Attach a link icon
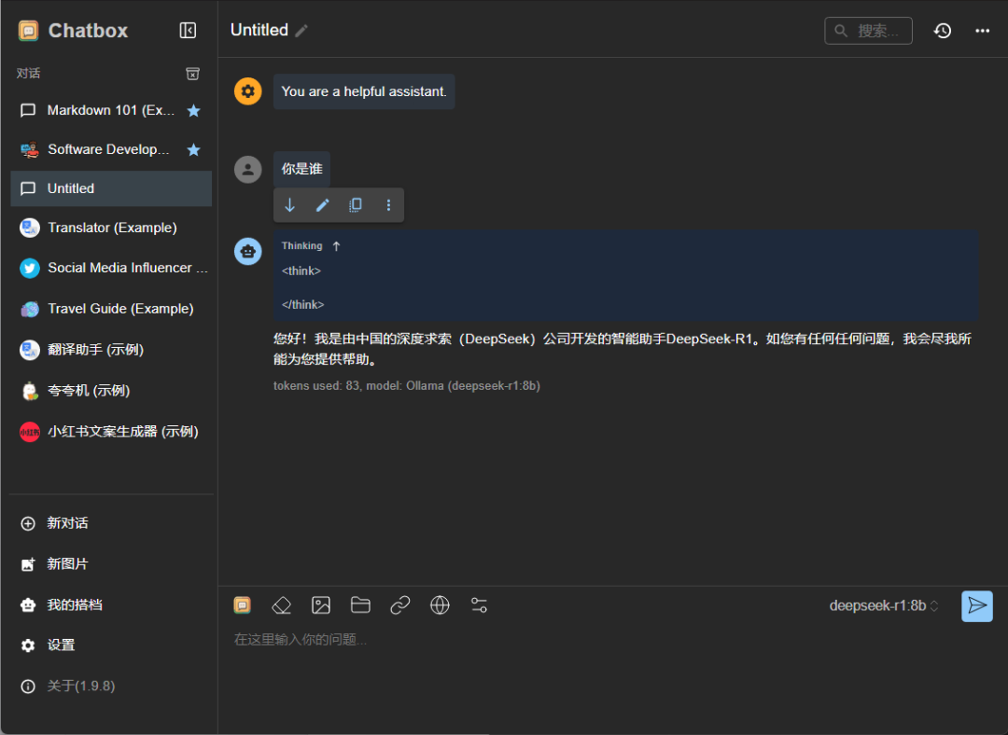 399,605
